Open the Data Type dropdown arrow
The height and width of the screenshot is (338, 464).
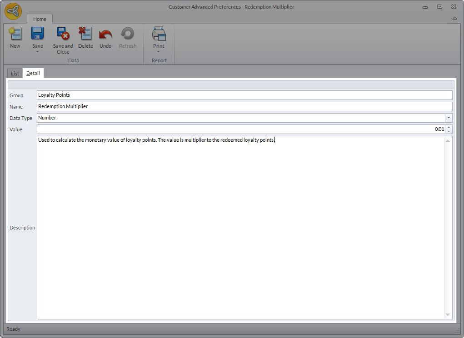point(449,118)
